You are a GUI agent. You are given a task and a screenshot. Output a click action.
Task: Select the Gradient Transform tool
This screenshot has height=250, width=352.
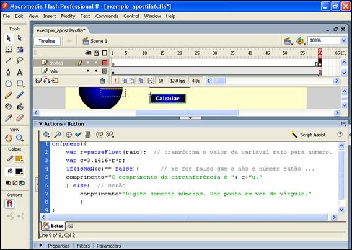coord(20,50)
